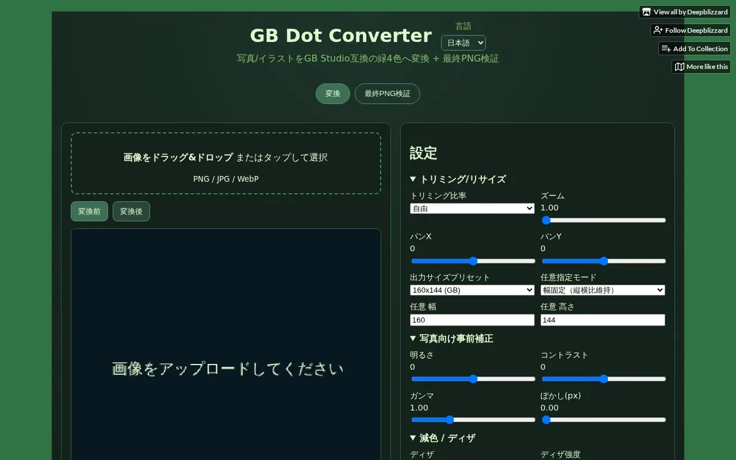Follow Deepblizzard
The image size is (736, 460).
click(691, 30)
